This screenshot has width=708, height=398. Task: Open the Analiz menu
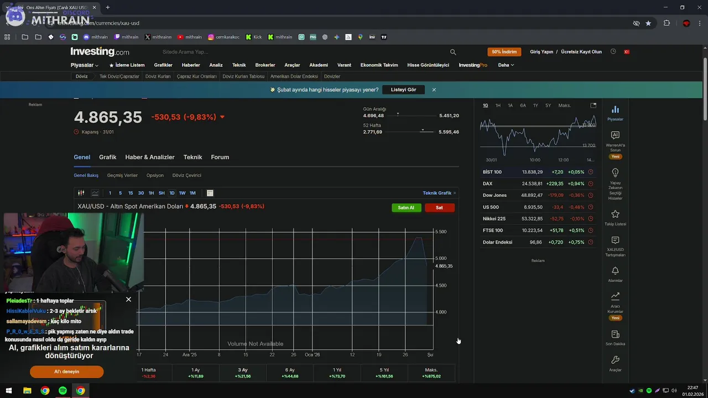pyautogui.click(x=216, y=65)
